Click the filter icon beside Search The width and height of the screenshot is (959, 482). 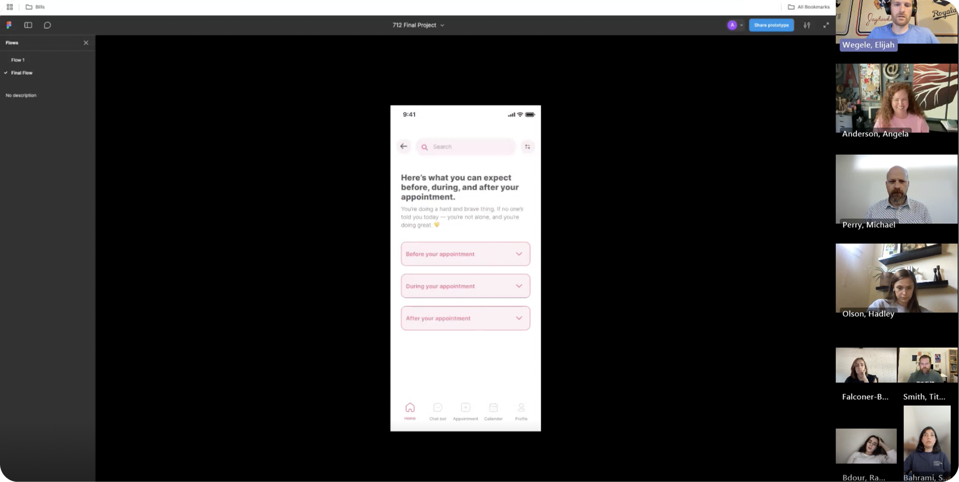click(527, 147)
